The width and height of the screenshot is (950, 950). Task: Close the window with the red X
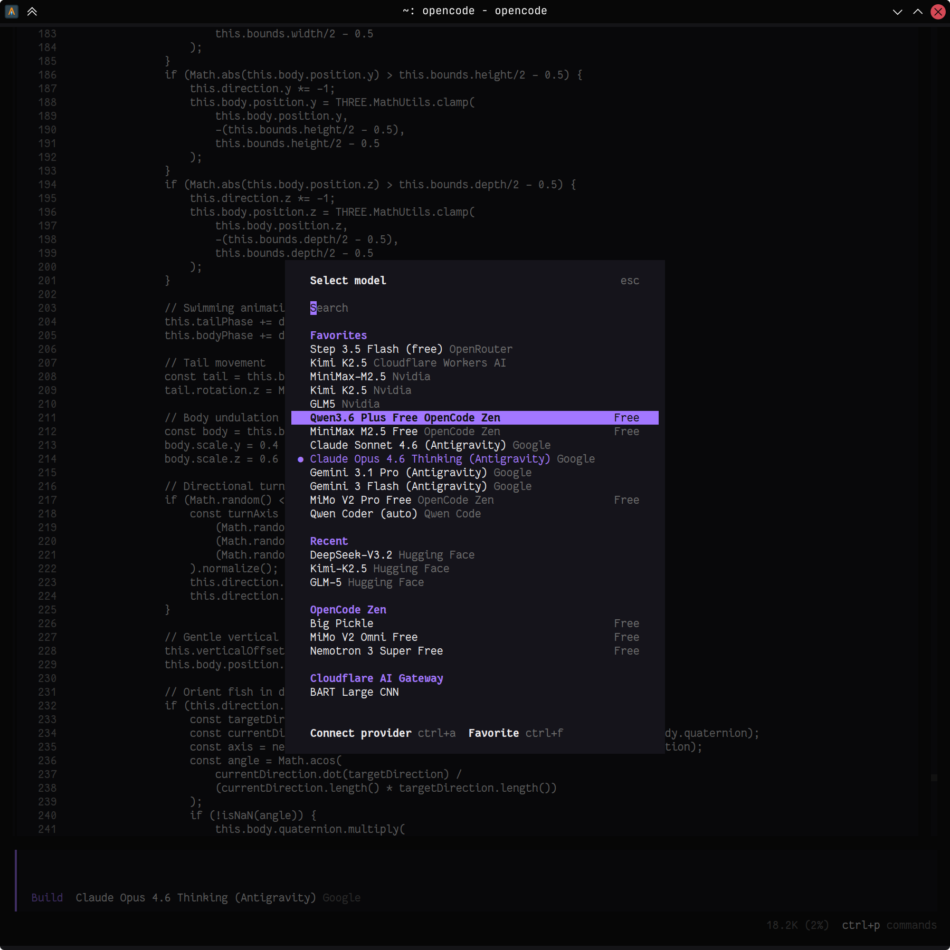click(x=938, y=12)
